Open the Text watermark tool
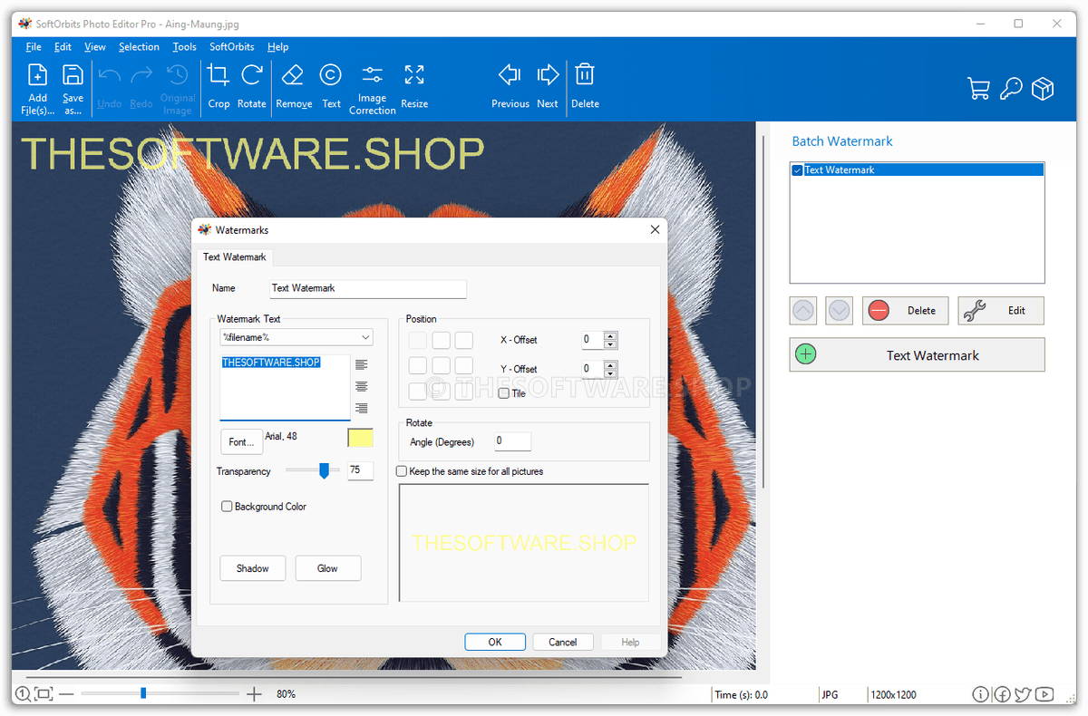1088x716 pixels. click(x=331, y=86)
